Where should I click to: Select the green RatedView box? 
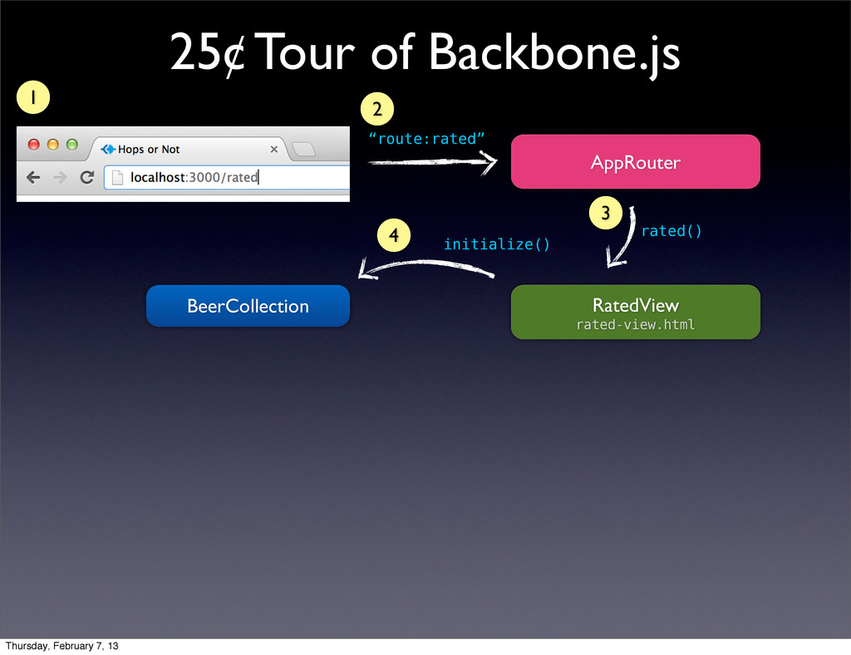pyautogui.click(x=636, y=312)
